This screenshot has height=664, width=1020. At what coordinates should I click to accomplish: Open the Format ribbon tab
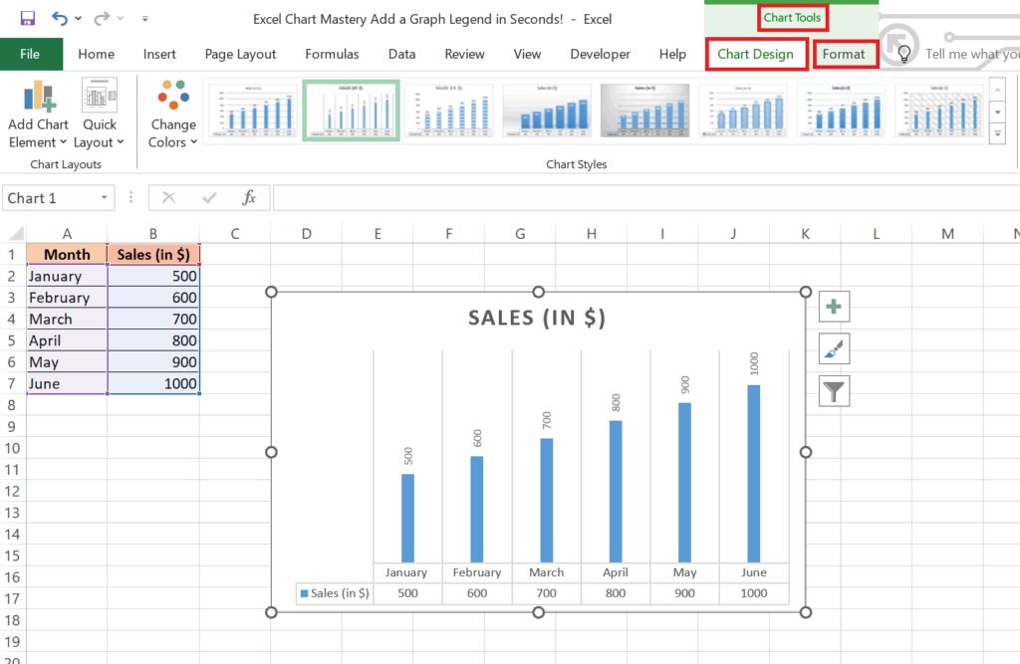(x=844, y=54)
